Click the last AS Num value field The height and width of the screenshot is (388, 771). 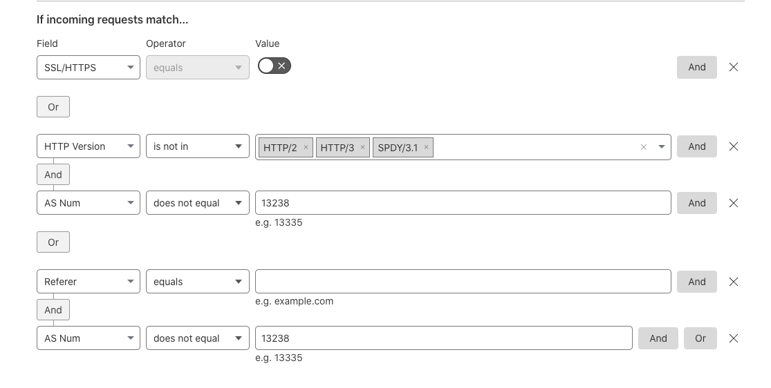[443, 338]
